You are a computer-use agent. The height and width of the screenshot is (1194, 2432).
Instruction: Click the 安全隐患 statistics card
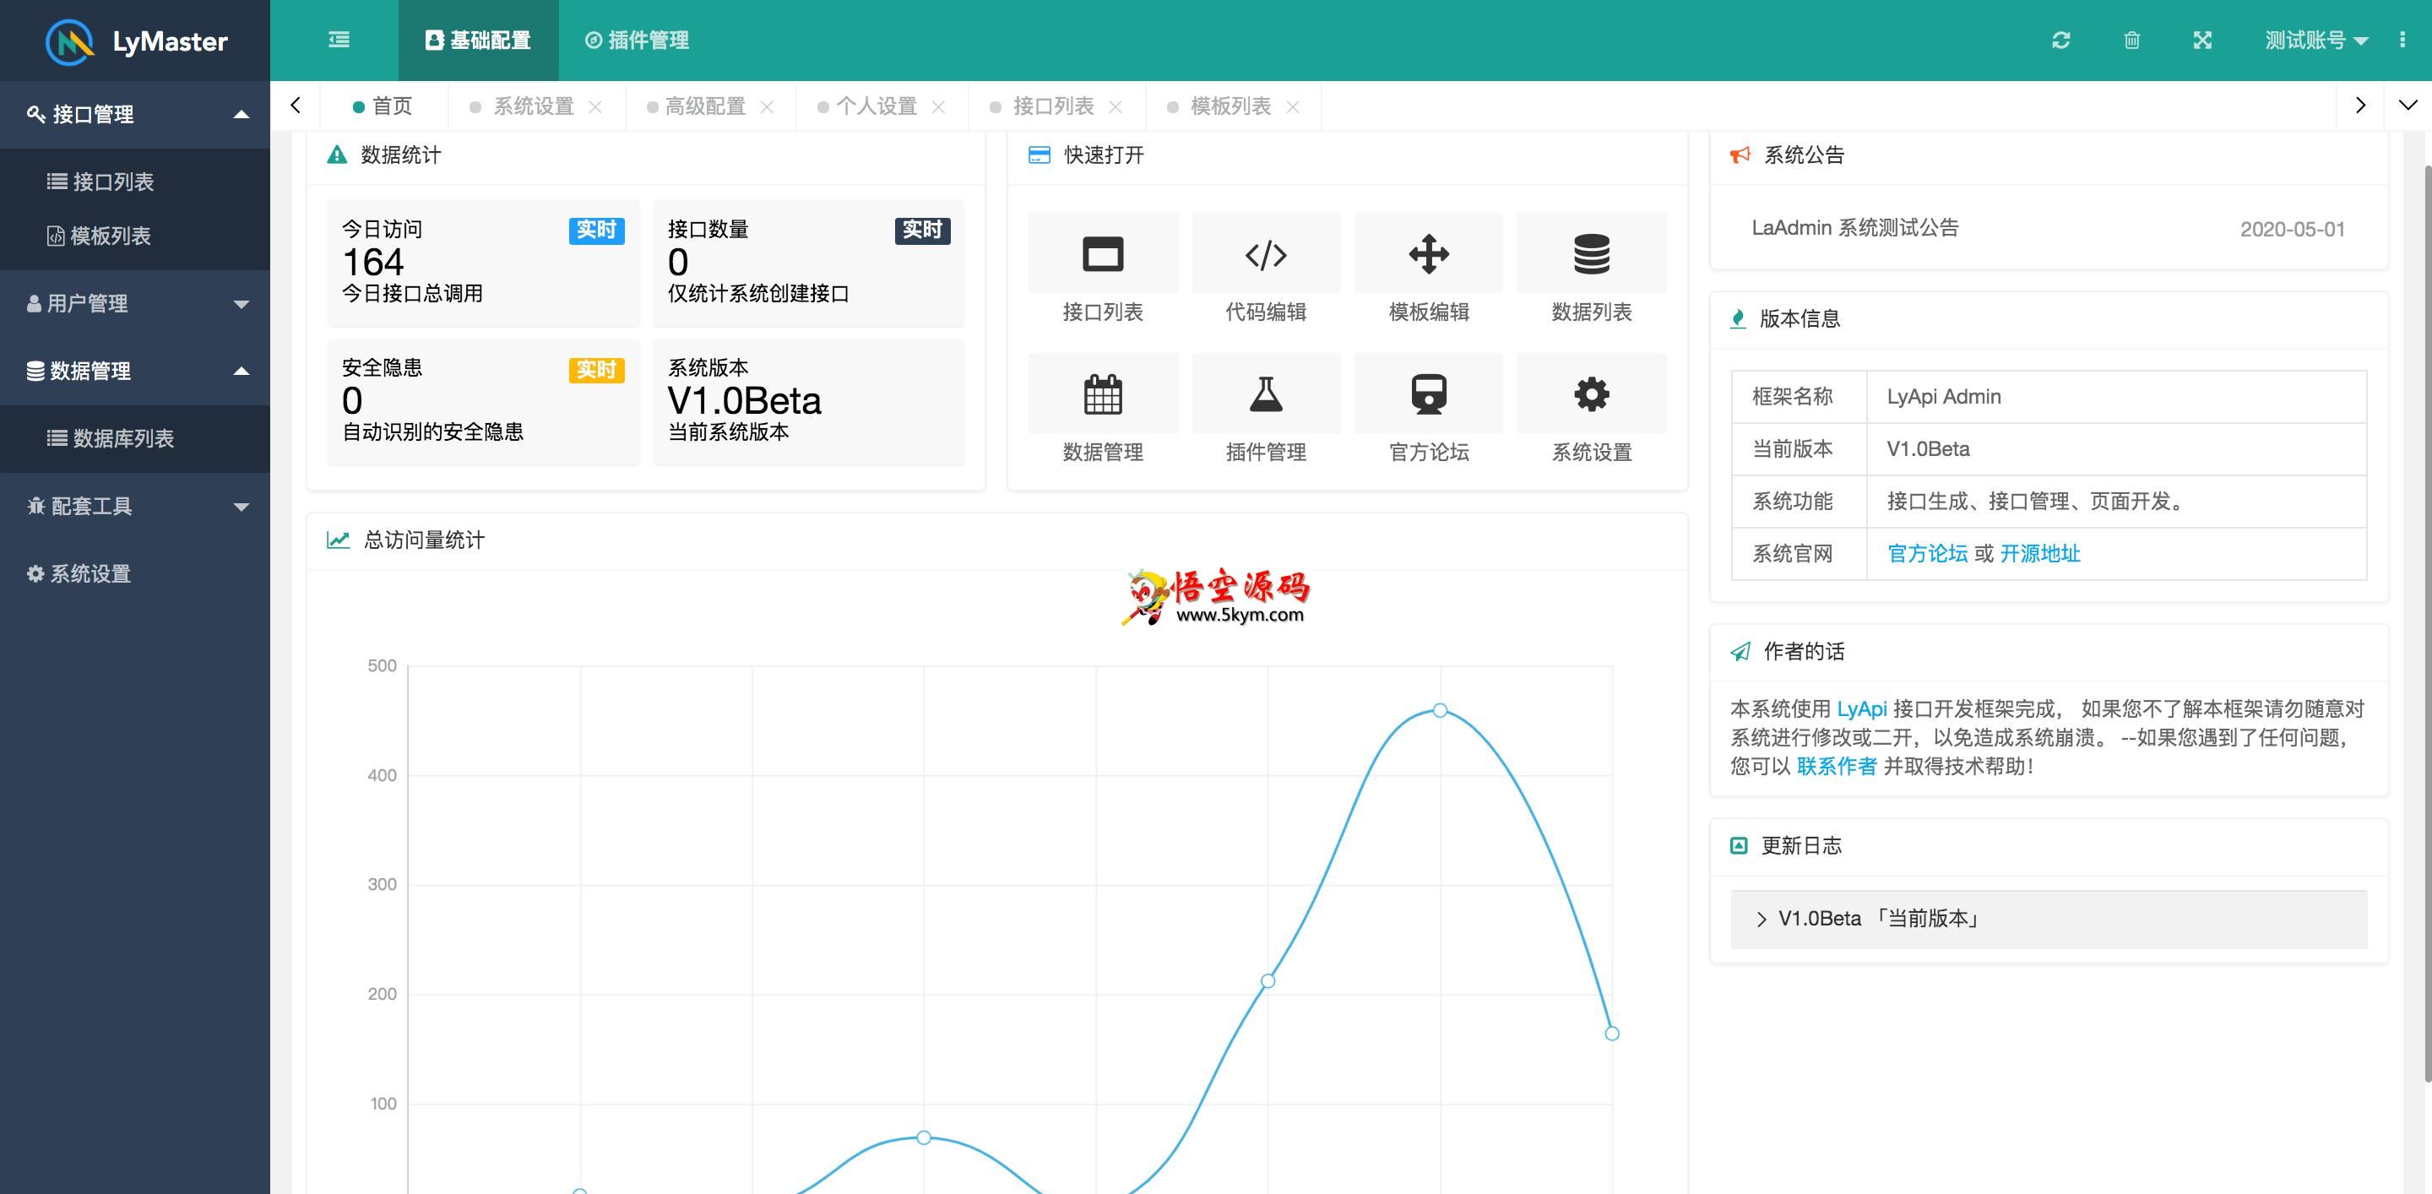(x=483, y=401)
